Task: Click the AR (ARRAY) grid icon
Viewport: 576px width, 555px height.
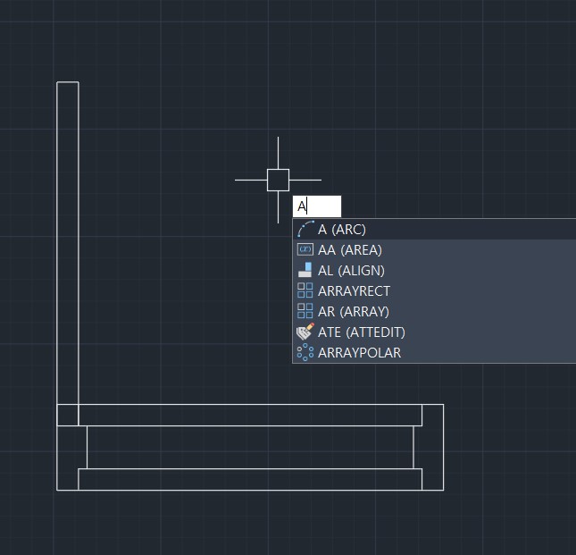Action: point(305,311)
